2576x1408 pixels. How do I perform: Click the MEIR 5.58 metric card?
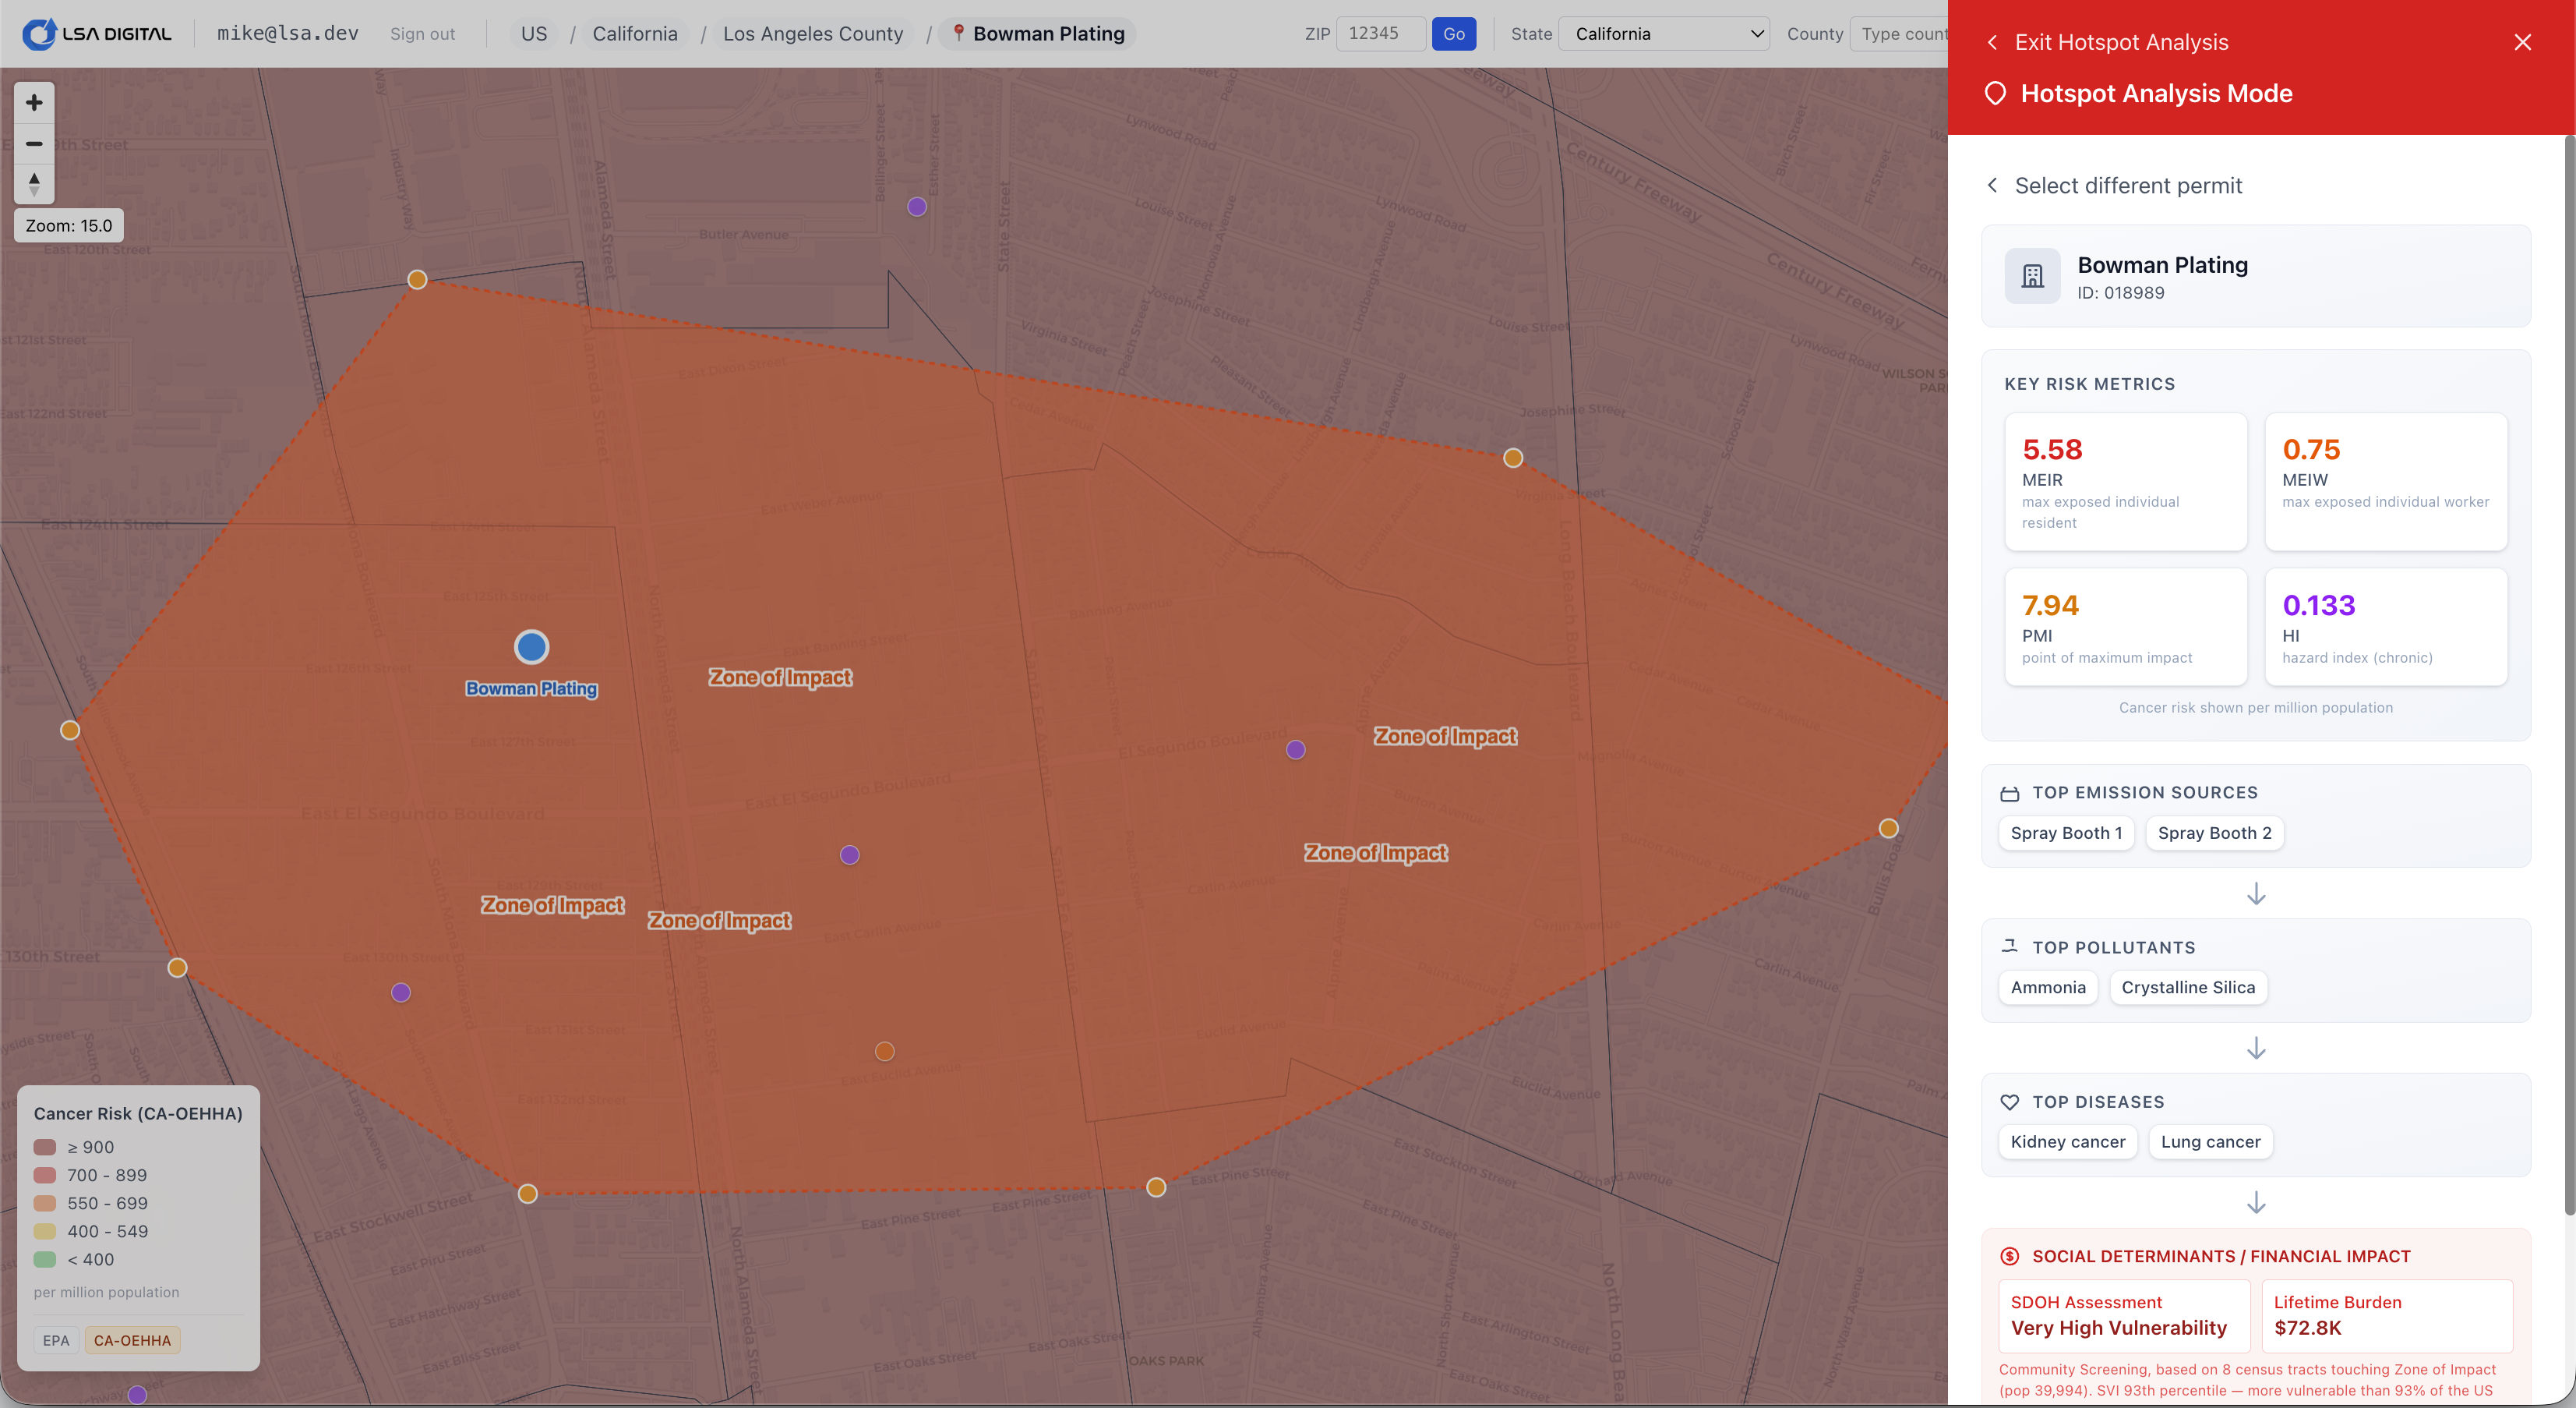pos(2125,481)
